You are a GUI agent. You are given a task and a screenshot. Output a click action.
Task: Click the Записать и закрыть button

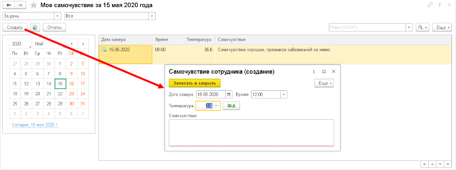[195, 83]
